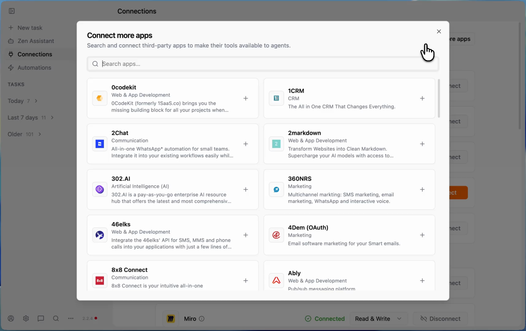Click the 0codekit logo icon

tap(100, 98)
